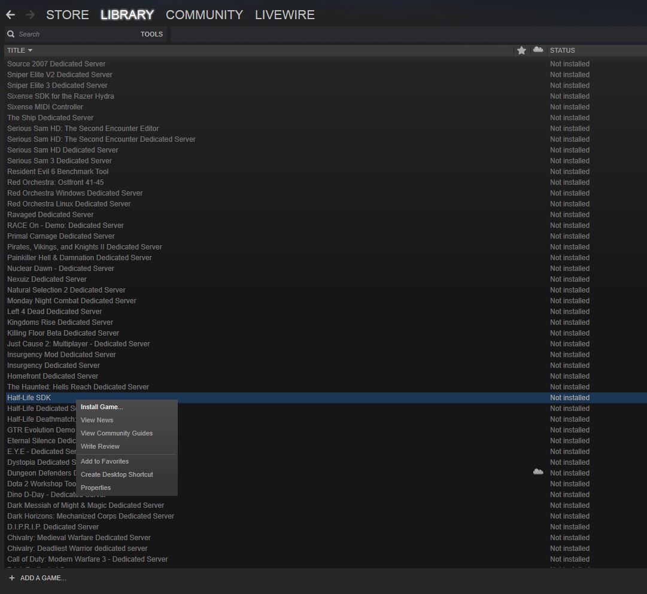
Task: Select Red Orchestra Linux Dedicated Server
Action: point(326,204)
